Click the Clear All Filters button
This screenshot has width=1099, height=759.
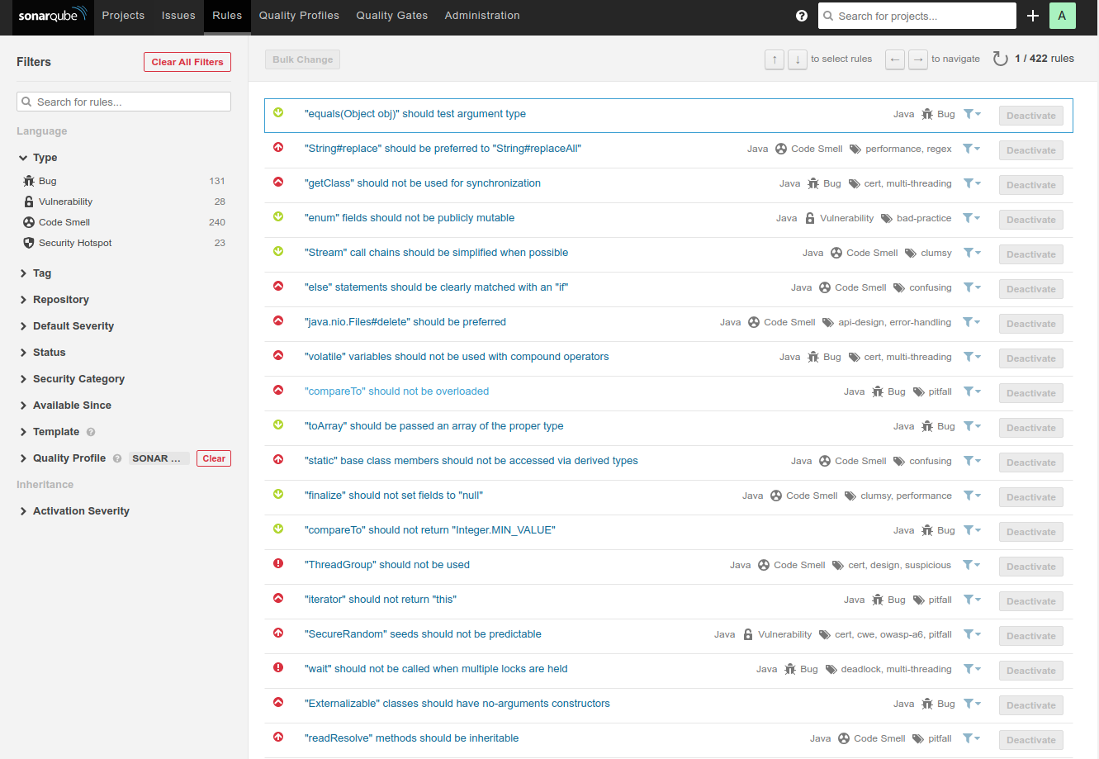point(187,61)
